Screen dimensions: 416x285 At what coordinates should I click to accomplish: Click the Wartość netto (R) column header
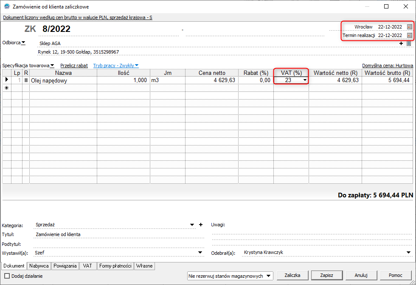pos(335,73)
